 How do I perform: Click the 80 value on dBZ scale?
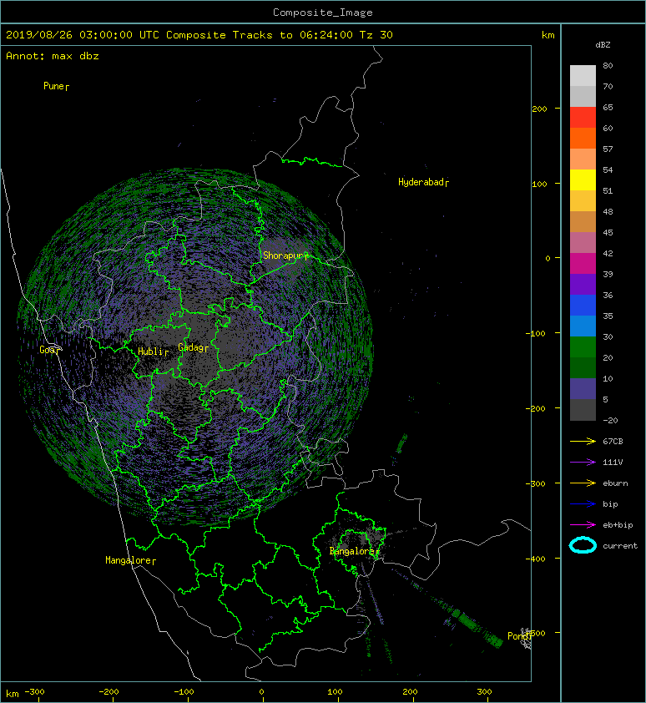(x=608, y=65)
